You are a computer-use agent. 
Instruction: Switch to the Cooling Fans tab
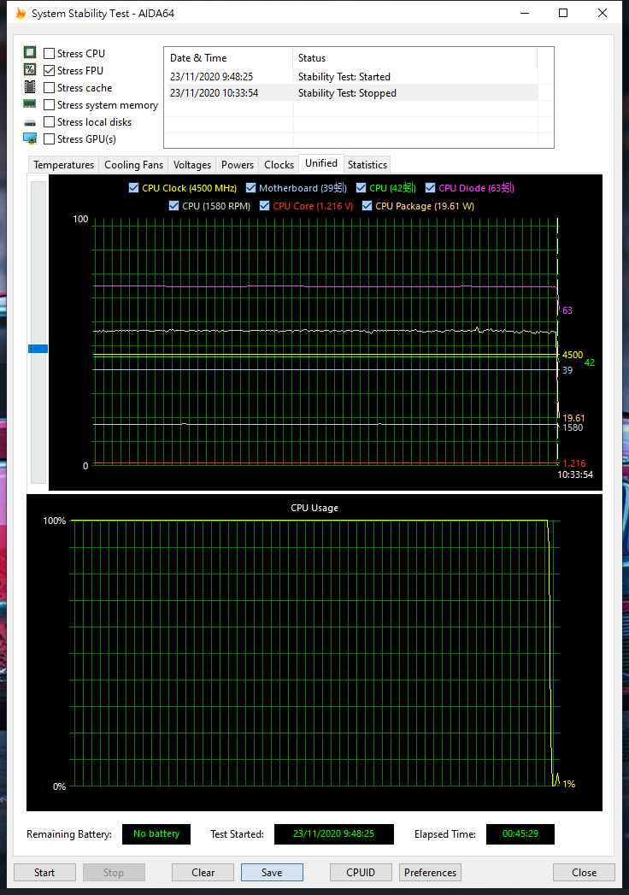(133, 164)
